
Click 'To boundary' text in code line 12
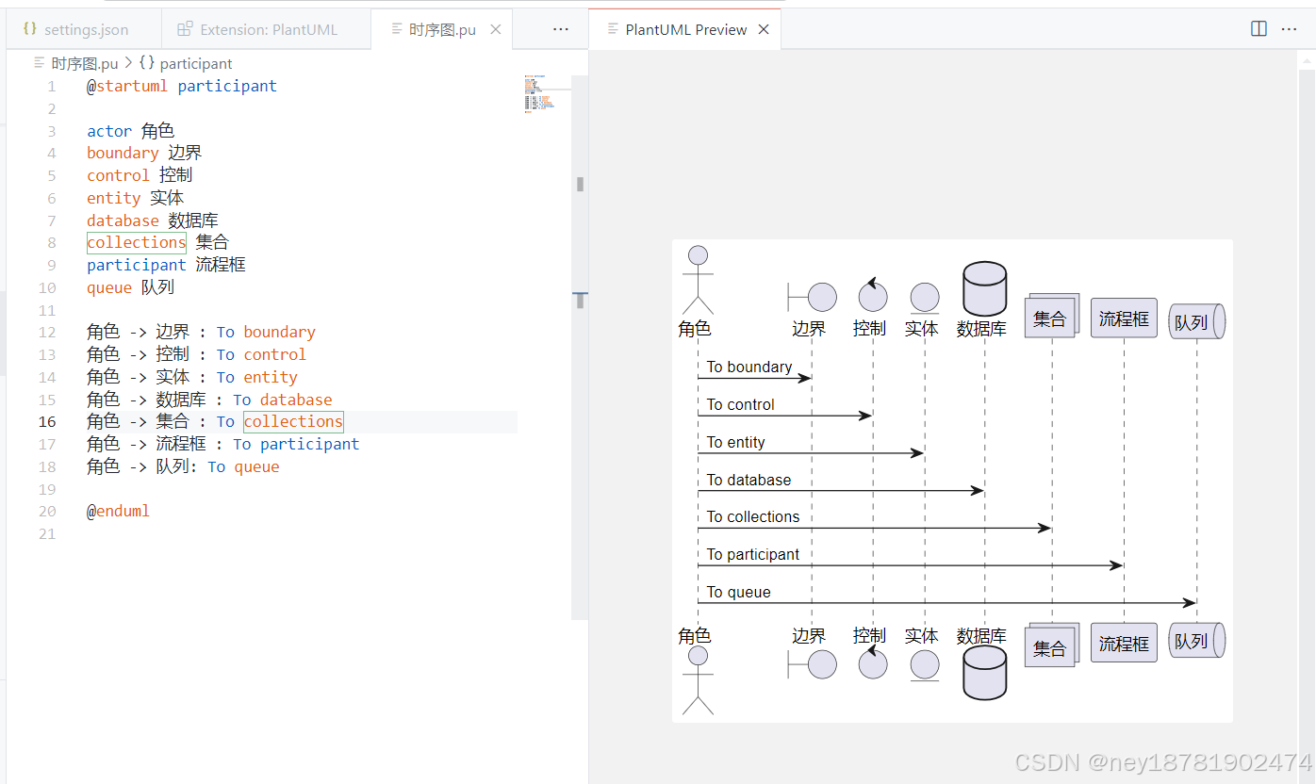click(x=266, y=332)
